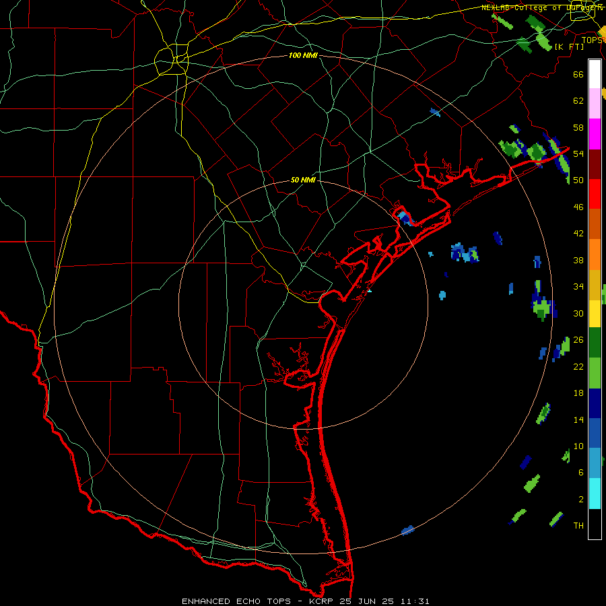Click the legend value '46'
Image resolution: width=606 pixels, height=606 pixels.
coord(578,207)
